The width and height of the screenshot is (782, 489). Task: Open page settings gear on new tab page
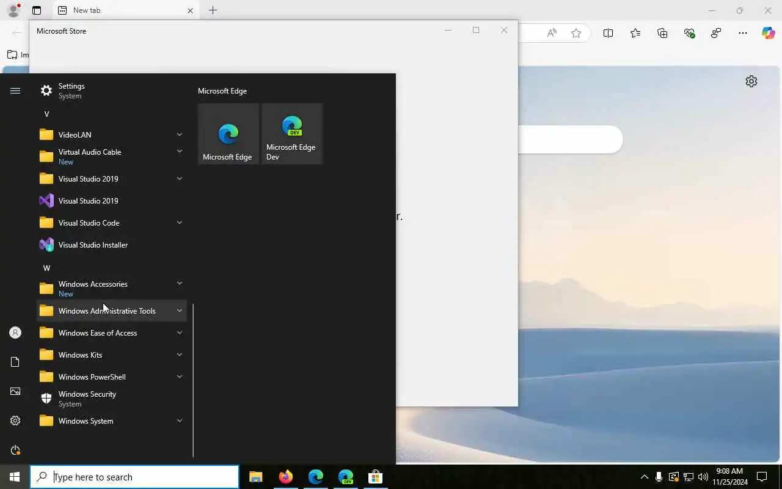pos(751,81)
